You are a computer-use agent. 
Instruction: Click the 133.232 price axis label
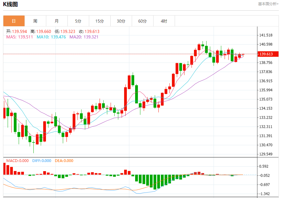point(266,117)
